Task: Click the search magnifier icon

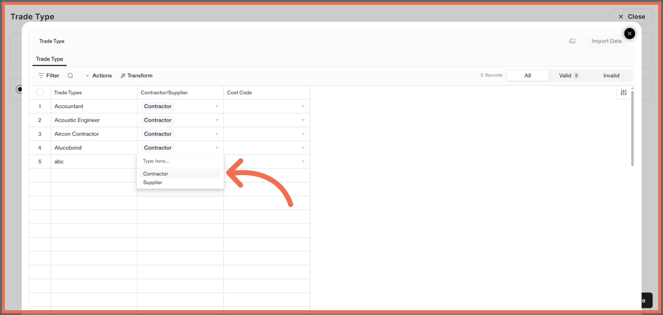Action: tap(70, 75)
